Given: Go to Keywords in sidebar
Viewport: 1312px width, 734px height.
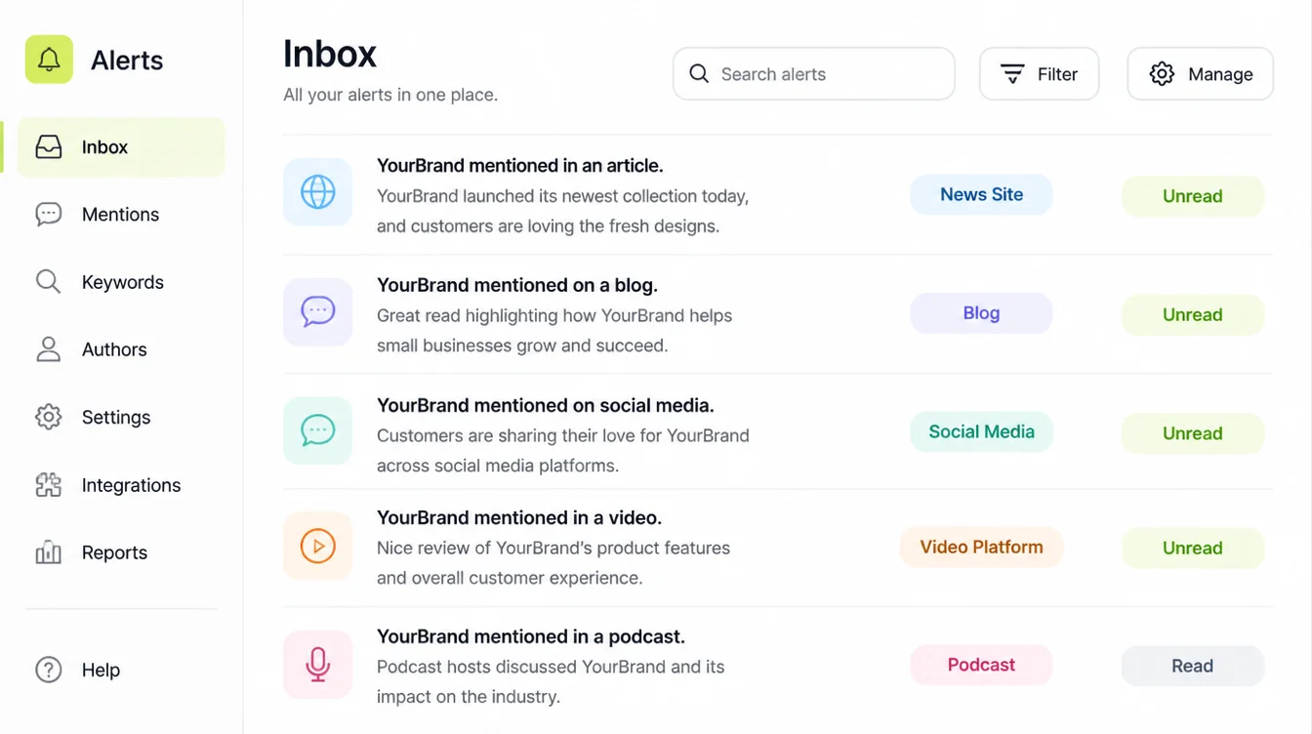Looking at the screenshot, I should (x=121, y=282).
